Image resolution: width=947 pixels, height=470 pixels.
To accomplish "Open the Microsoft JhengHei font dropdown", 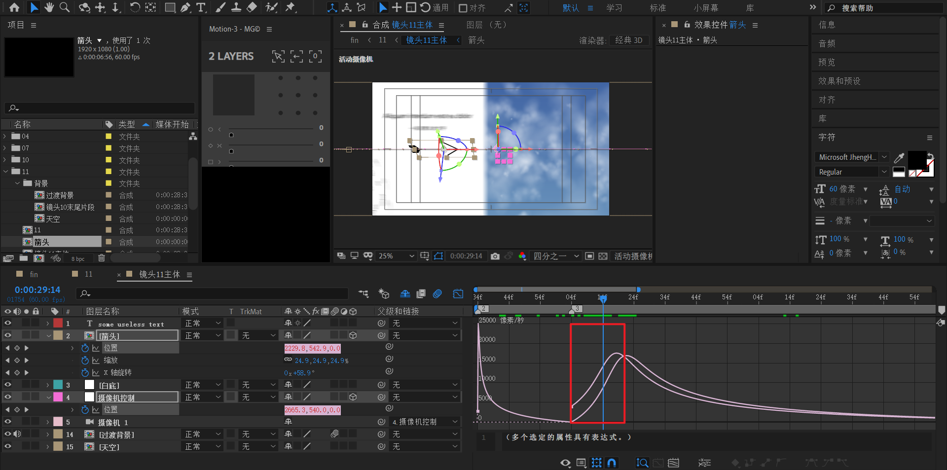I will (852, 157).
